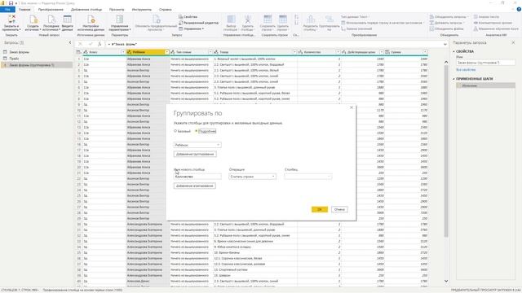Open the Ребенок grouping column dropdown
Screen dimensions: 522x293
pyautogui.click(x=197, y=145)
